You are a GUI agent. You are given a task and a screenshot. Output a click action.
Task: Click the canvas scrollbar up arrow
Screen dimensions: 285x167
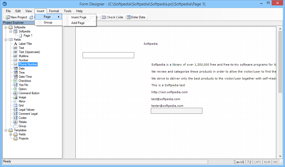[280, 29]
